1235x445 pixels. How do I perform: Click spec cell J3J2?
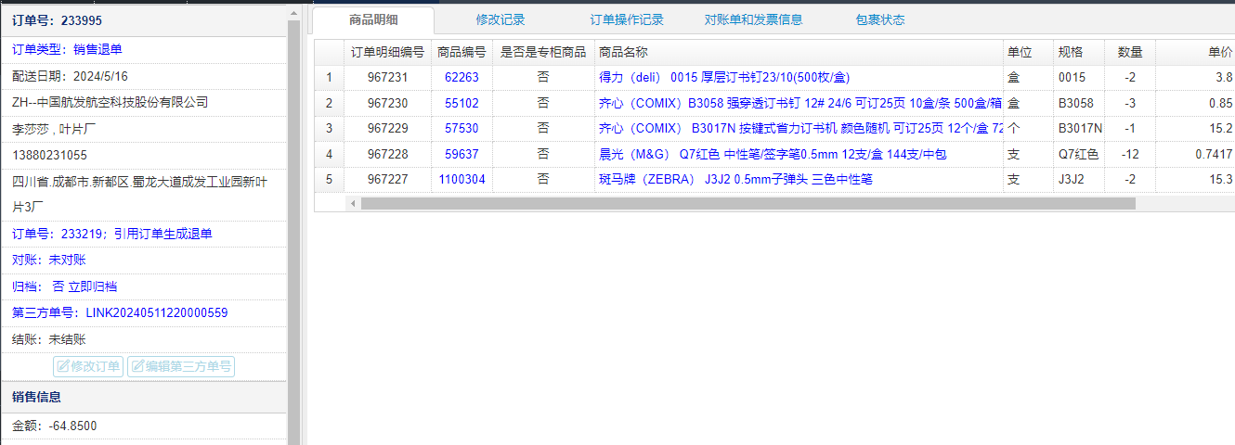[1079, 179]
